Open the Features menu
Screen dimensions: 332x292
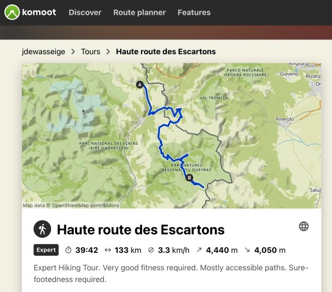pyautogui.click(x=194, y=12)
